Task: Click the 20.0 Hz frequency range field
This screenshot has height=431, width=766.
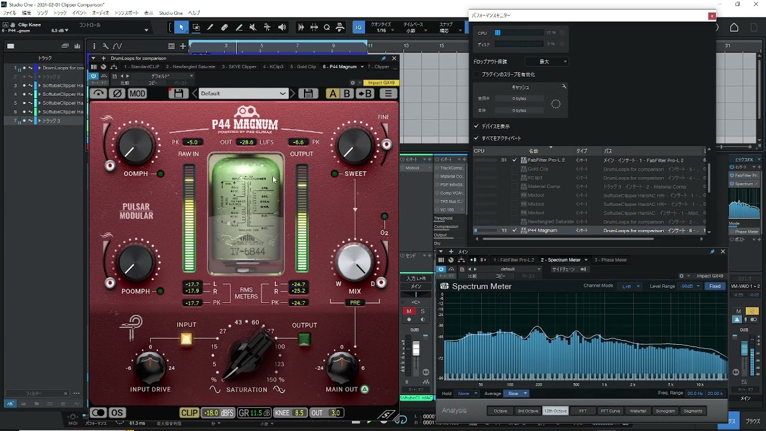Action: coord(695,393)
